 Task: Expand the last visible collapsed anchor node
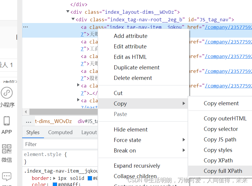78,100
